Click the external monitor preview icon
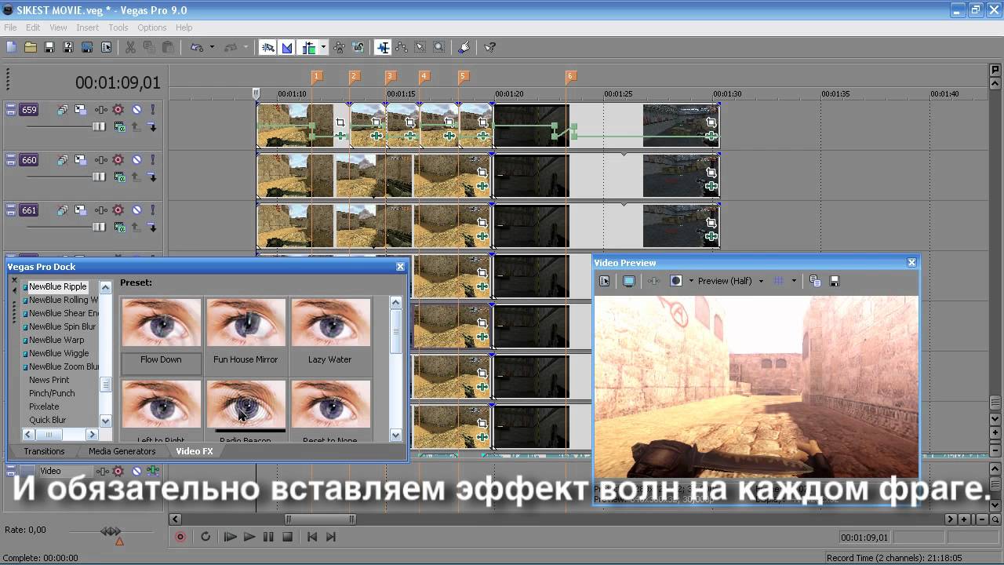Image resolution: width=1004 pixels, height=565 pixels. coord(628,281)
